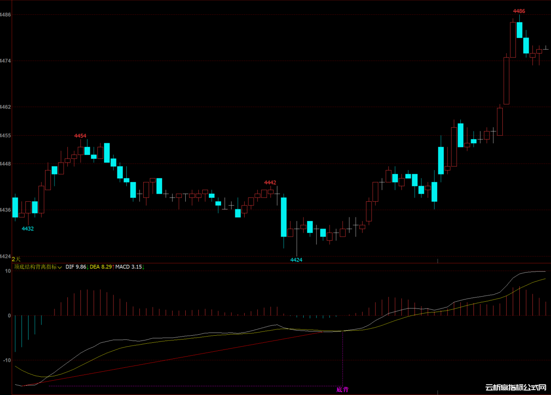Click the 2天 period label

point(16,259)
